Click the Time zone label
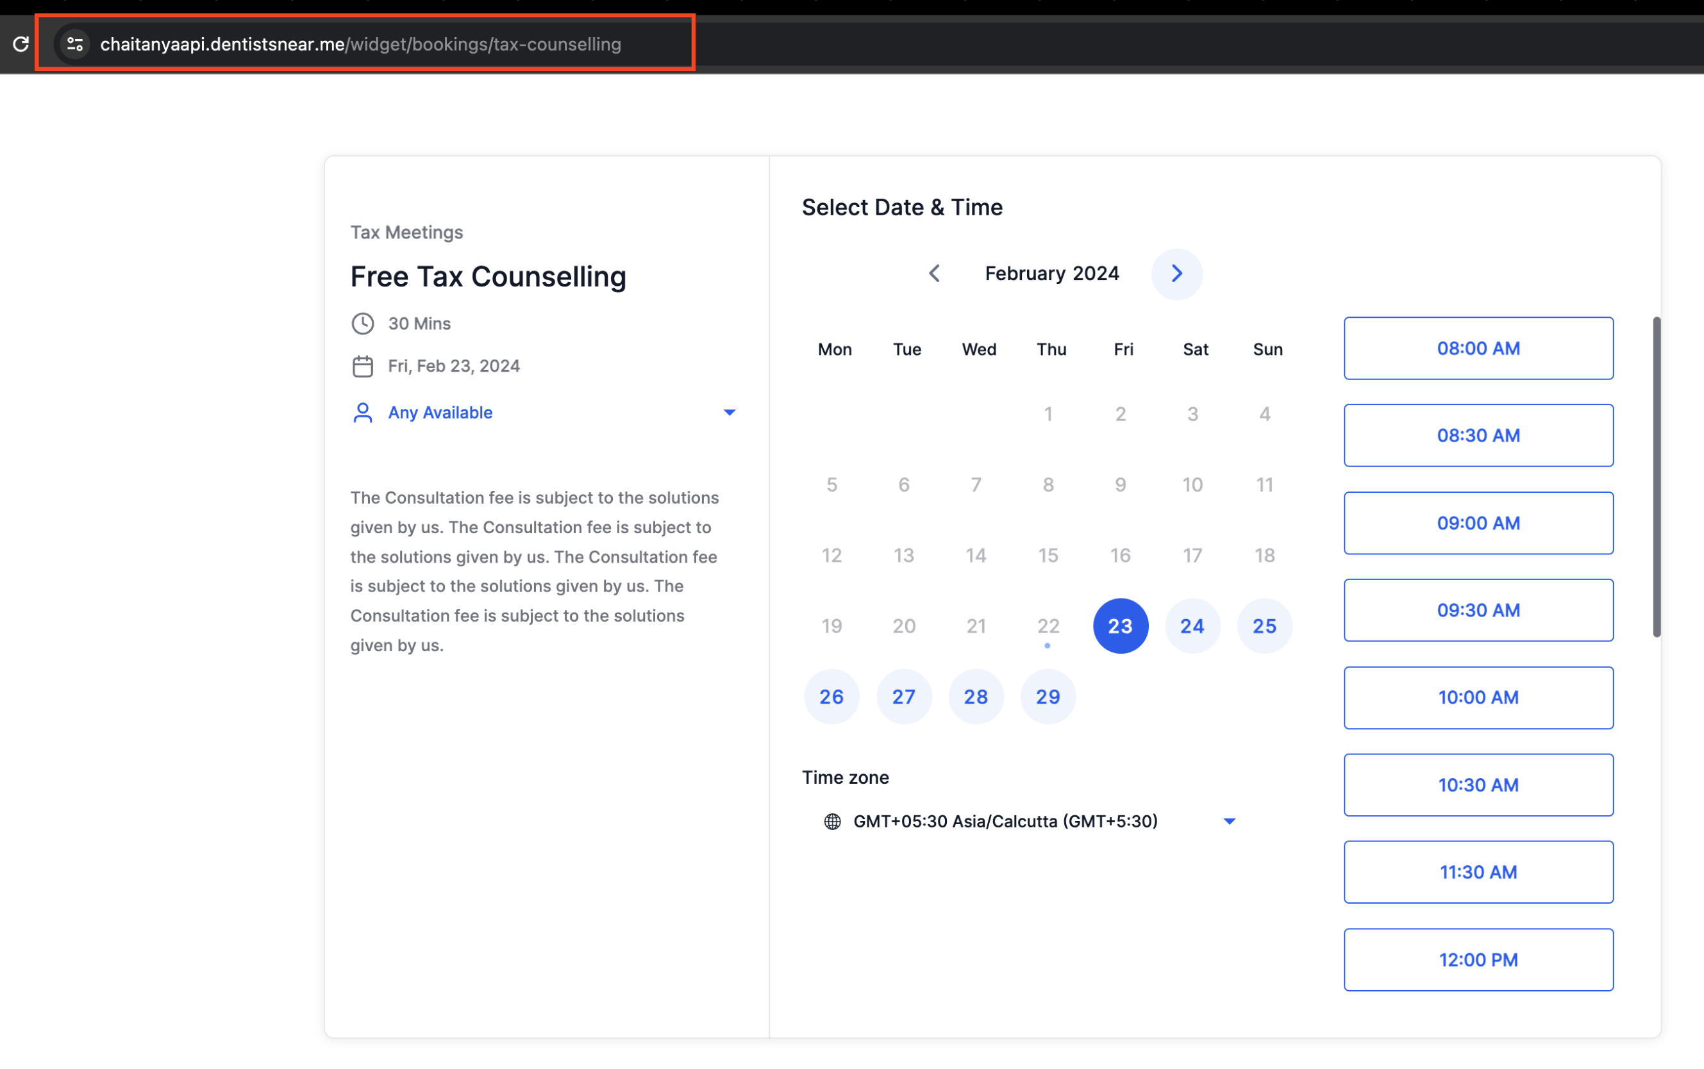The width and height of the screenshot is (1704, 1069). coord(845,777)
